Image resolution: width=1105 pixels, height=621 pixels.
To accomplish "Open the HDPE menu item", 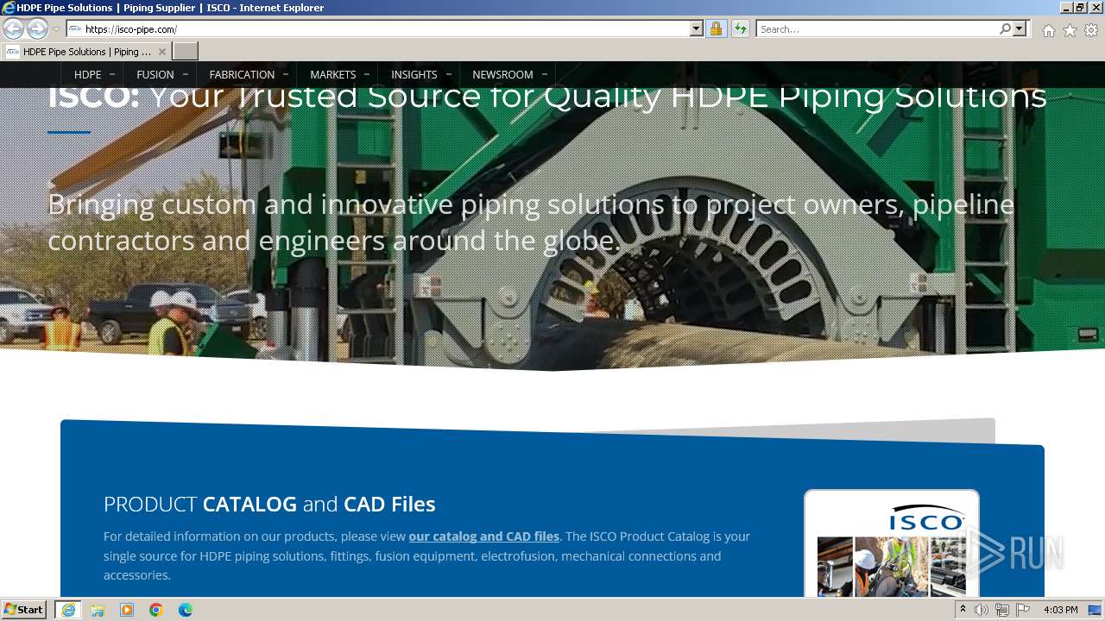I will point(88,74).
